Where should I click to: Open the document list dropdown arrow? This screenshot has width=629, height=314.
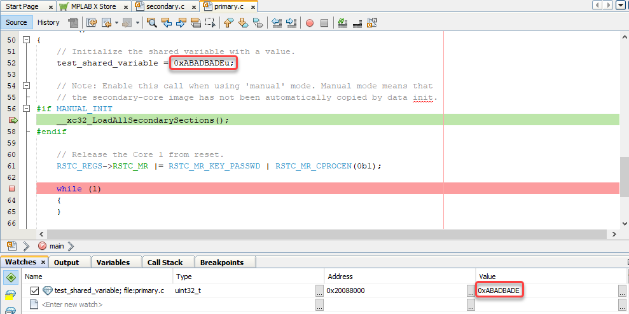[x=621, y=6]
